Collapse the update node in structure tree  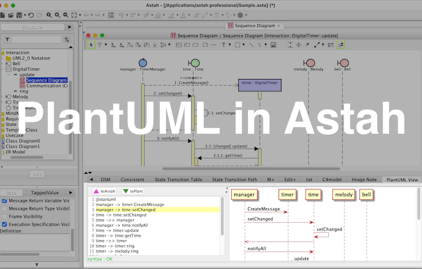coord(9,74)
